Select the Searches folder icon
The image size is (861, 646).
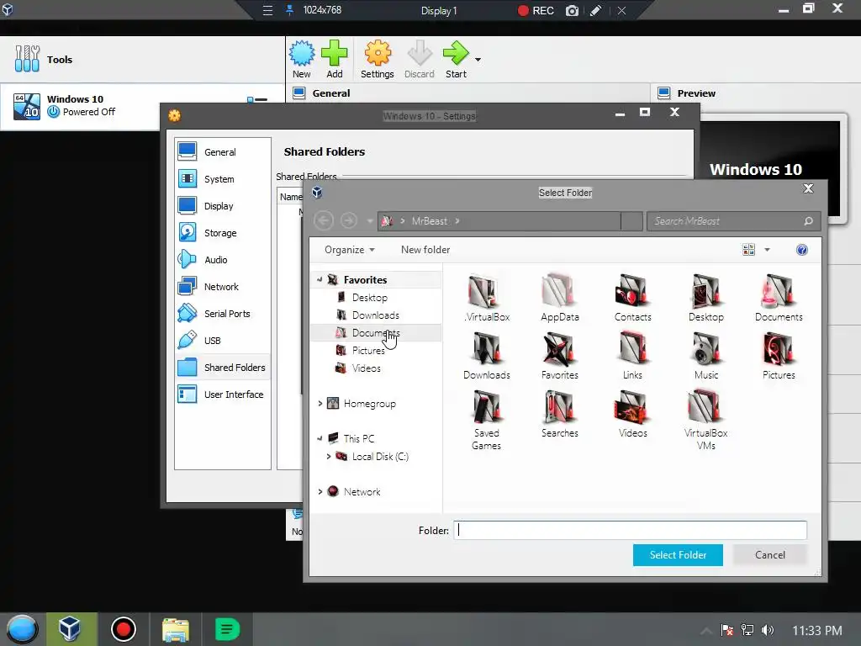[559, 414]
